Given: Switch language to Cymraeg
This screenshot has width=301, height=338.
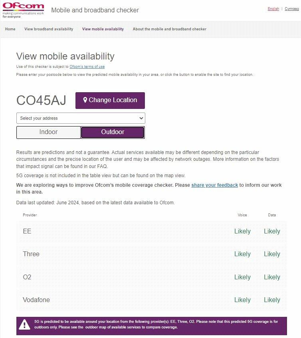Looking at the screenshot, I should click(x=291, y=9).
